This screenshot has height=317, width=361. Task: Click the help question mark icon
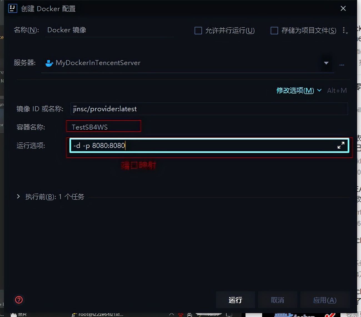19,300
